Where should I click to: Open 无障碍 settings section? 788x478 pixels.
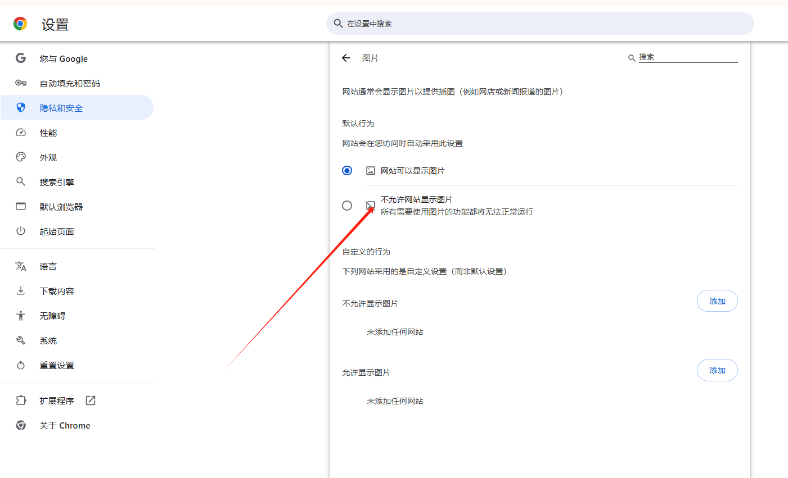(x=77, y=316)
